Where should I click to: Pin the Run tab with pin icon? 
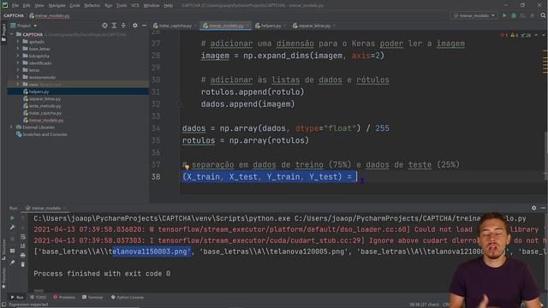(x=12, y=263)
